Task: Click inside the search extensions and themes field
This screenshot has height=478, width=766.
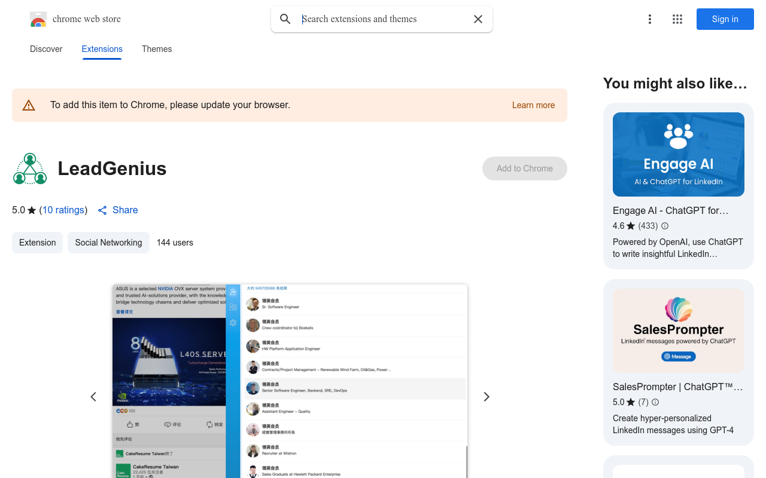Action: click(x=383, y=19)
